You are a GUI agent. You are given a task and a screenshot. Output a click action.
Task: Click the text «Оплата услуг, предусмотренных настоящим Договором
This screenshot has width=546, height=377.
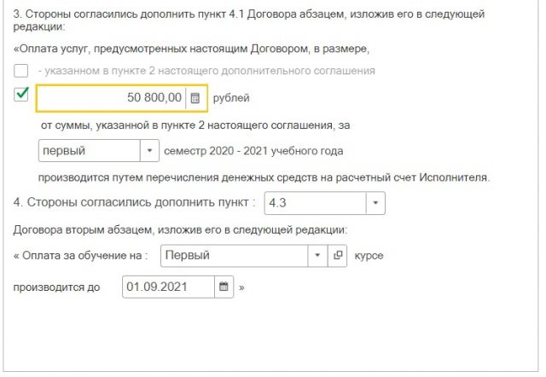pos(191,49)
